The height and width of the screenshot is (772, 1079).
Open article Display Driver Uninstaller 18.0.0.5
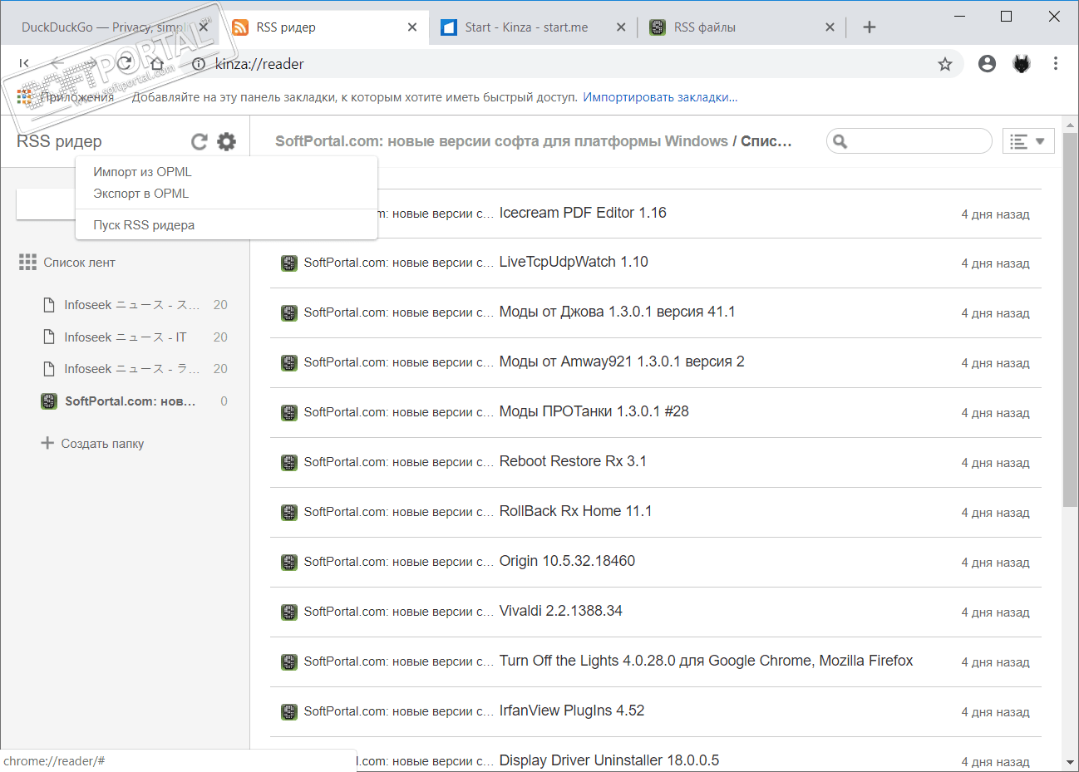pyautogui.click(x=608, y=760)
